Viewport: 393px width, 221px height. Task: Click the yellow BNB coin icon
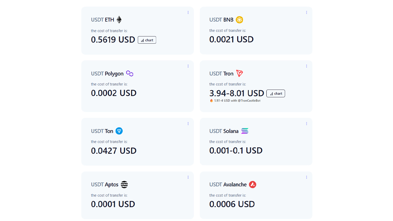click(x=239, y=20)
